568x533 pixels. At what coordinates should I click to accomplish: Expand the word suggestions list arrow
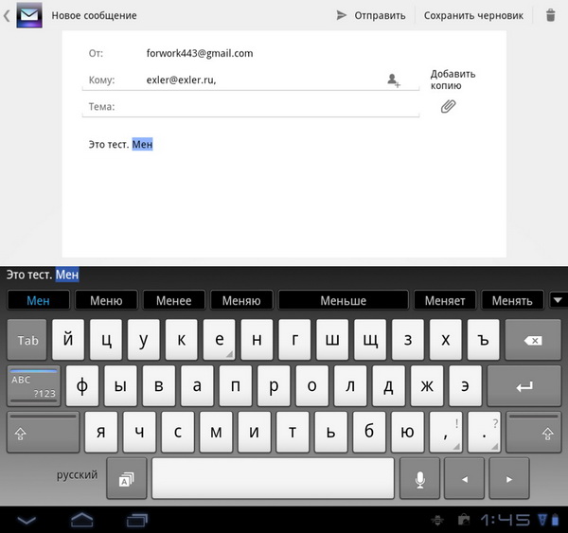coord(558,300)
